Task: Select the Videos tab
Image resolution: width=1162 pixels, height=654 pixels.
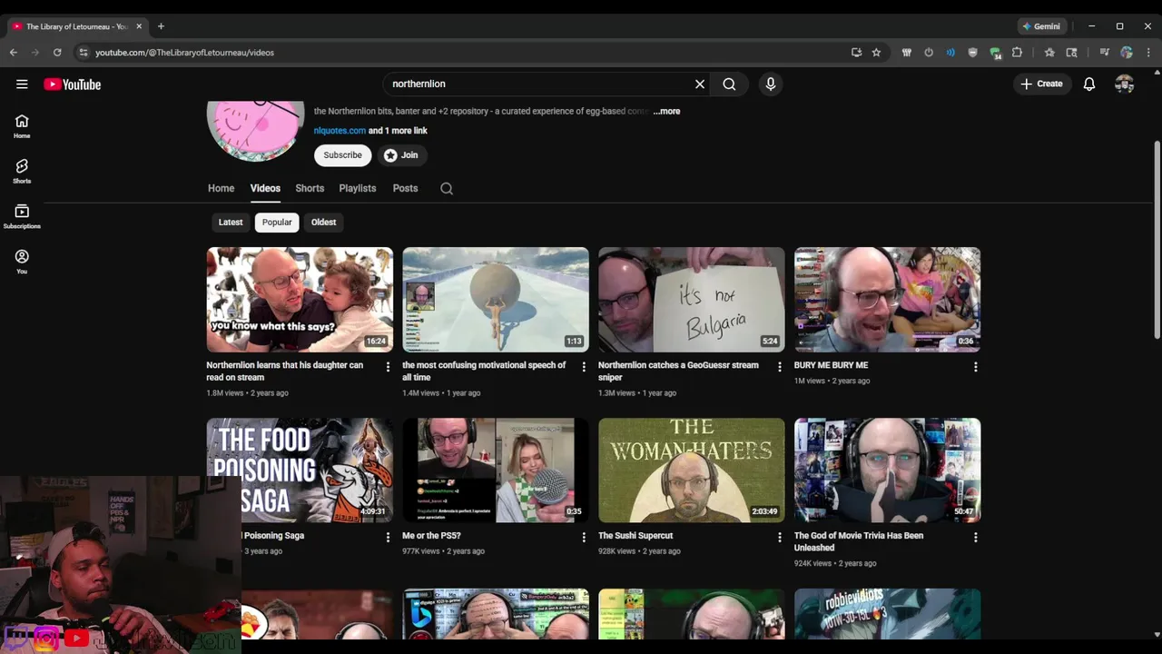Action: click(x=265, y=189)
